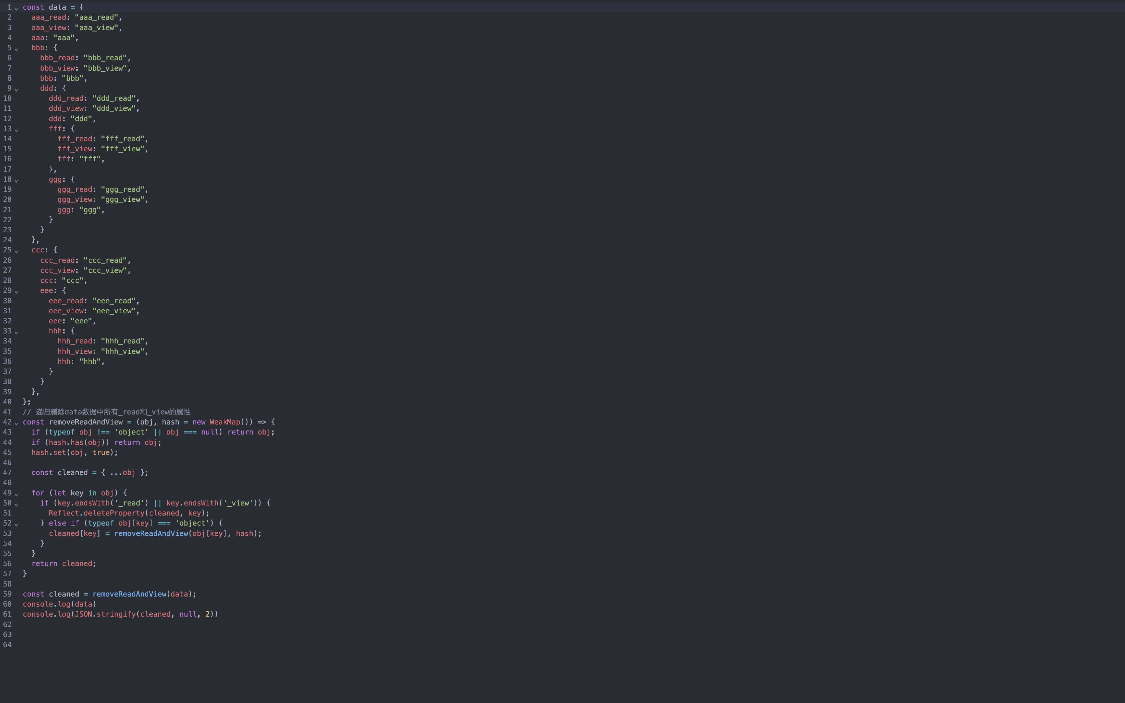This screenshot has width=1125, height=703.
Task: Fold the 'ccc' object at line 25
Action: click(x=16, y=251)
